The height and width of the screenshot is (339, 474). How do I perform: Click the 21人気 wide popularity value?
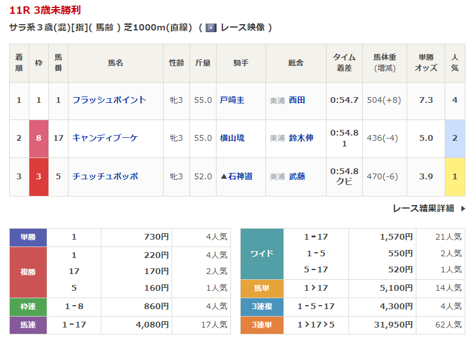448,237
